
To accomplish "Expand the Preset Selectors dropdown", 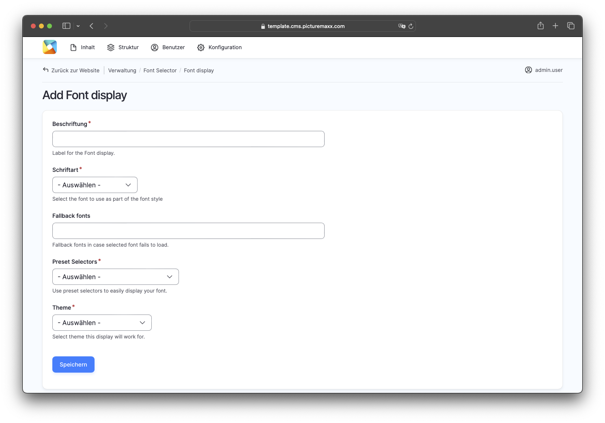I will (x=116, y=277).
